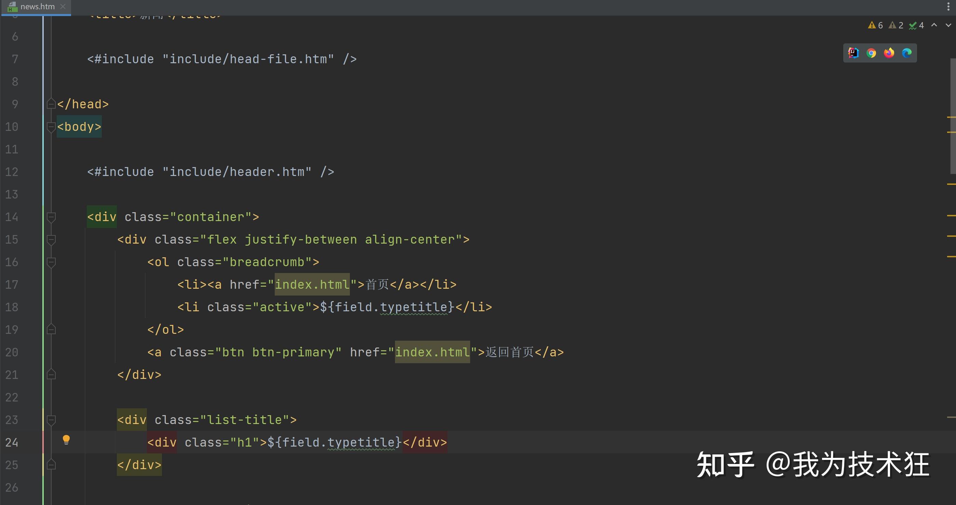Open the built-in IntelliJ browser preview
Viewport: 956px width, 505px height.
pyautogui.click(x=853, y=53)
